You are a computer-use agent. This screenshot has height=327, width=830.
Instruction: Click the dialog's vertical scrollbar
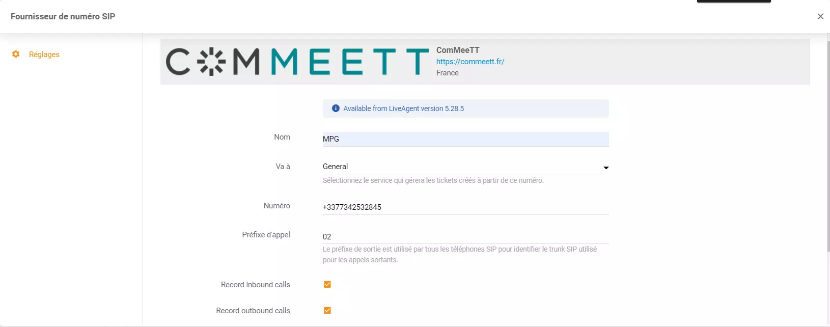click(x=827, y=153)
